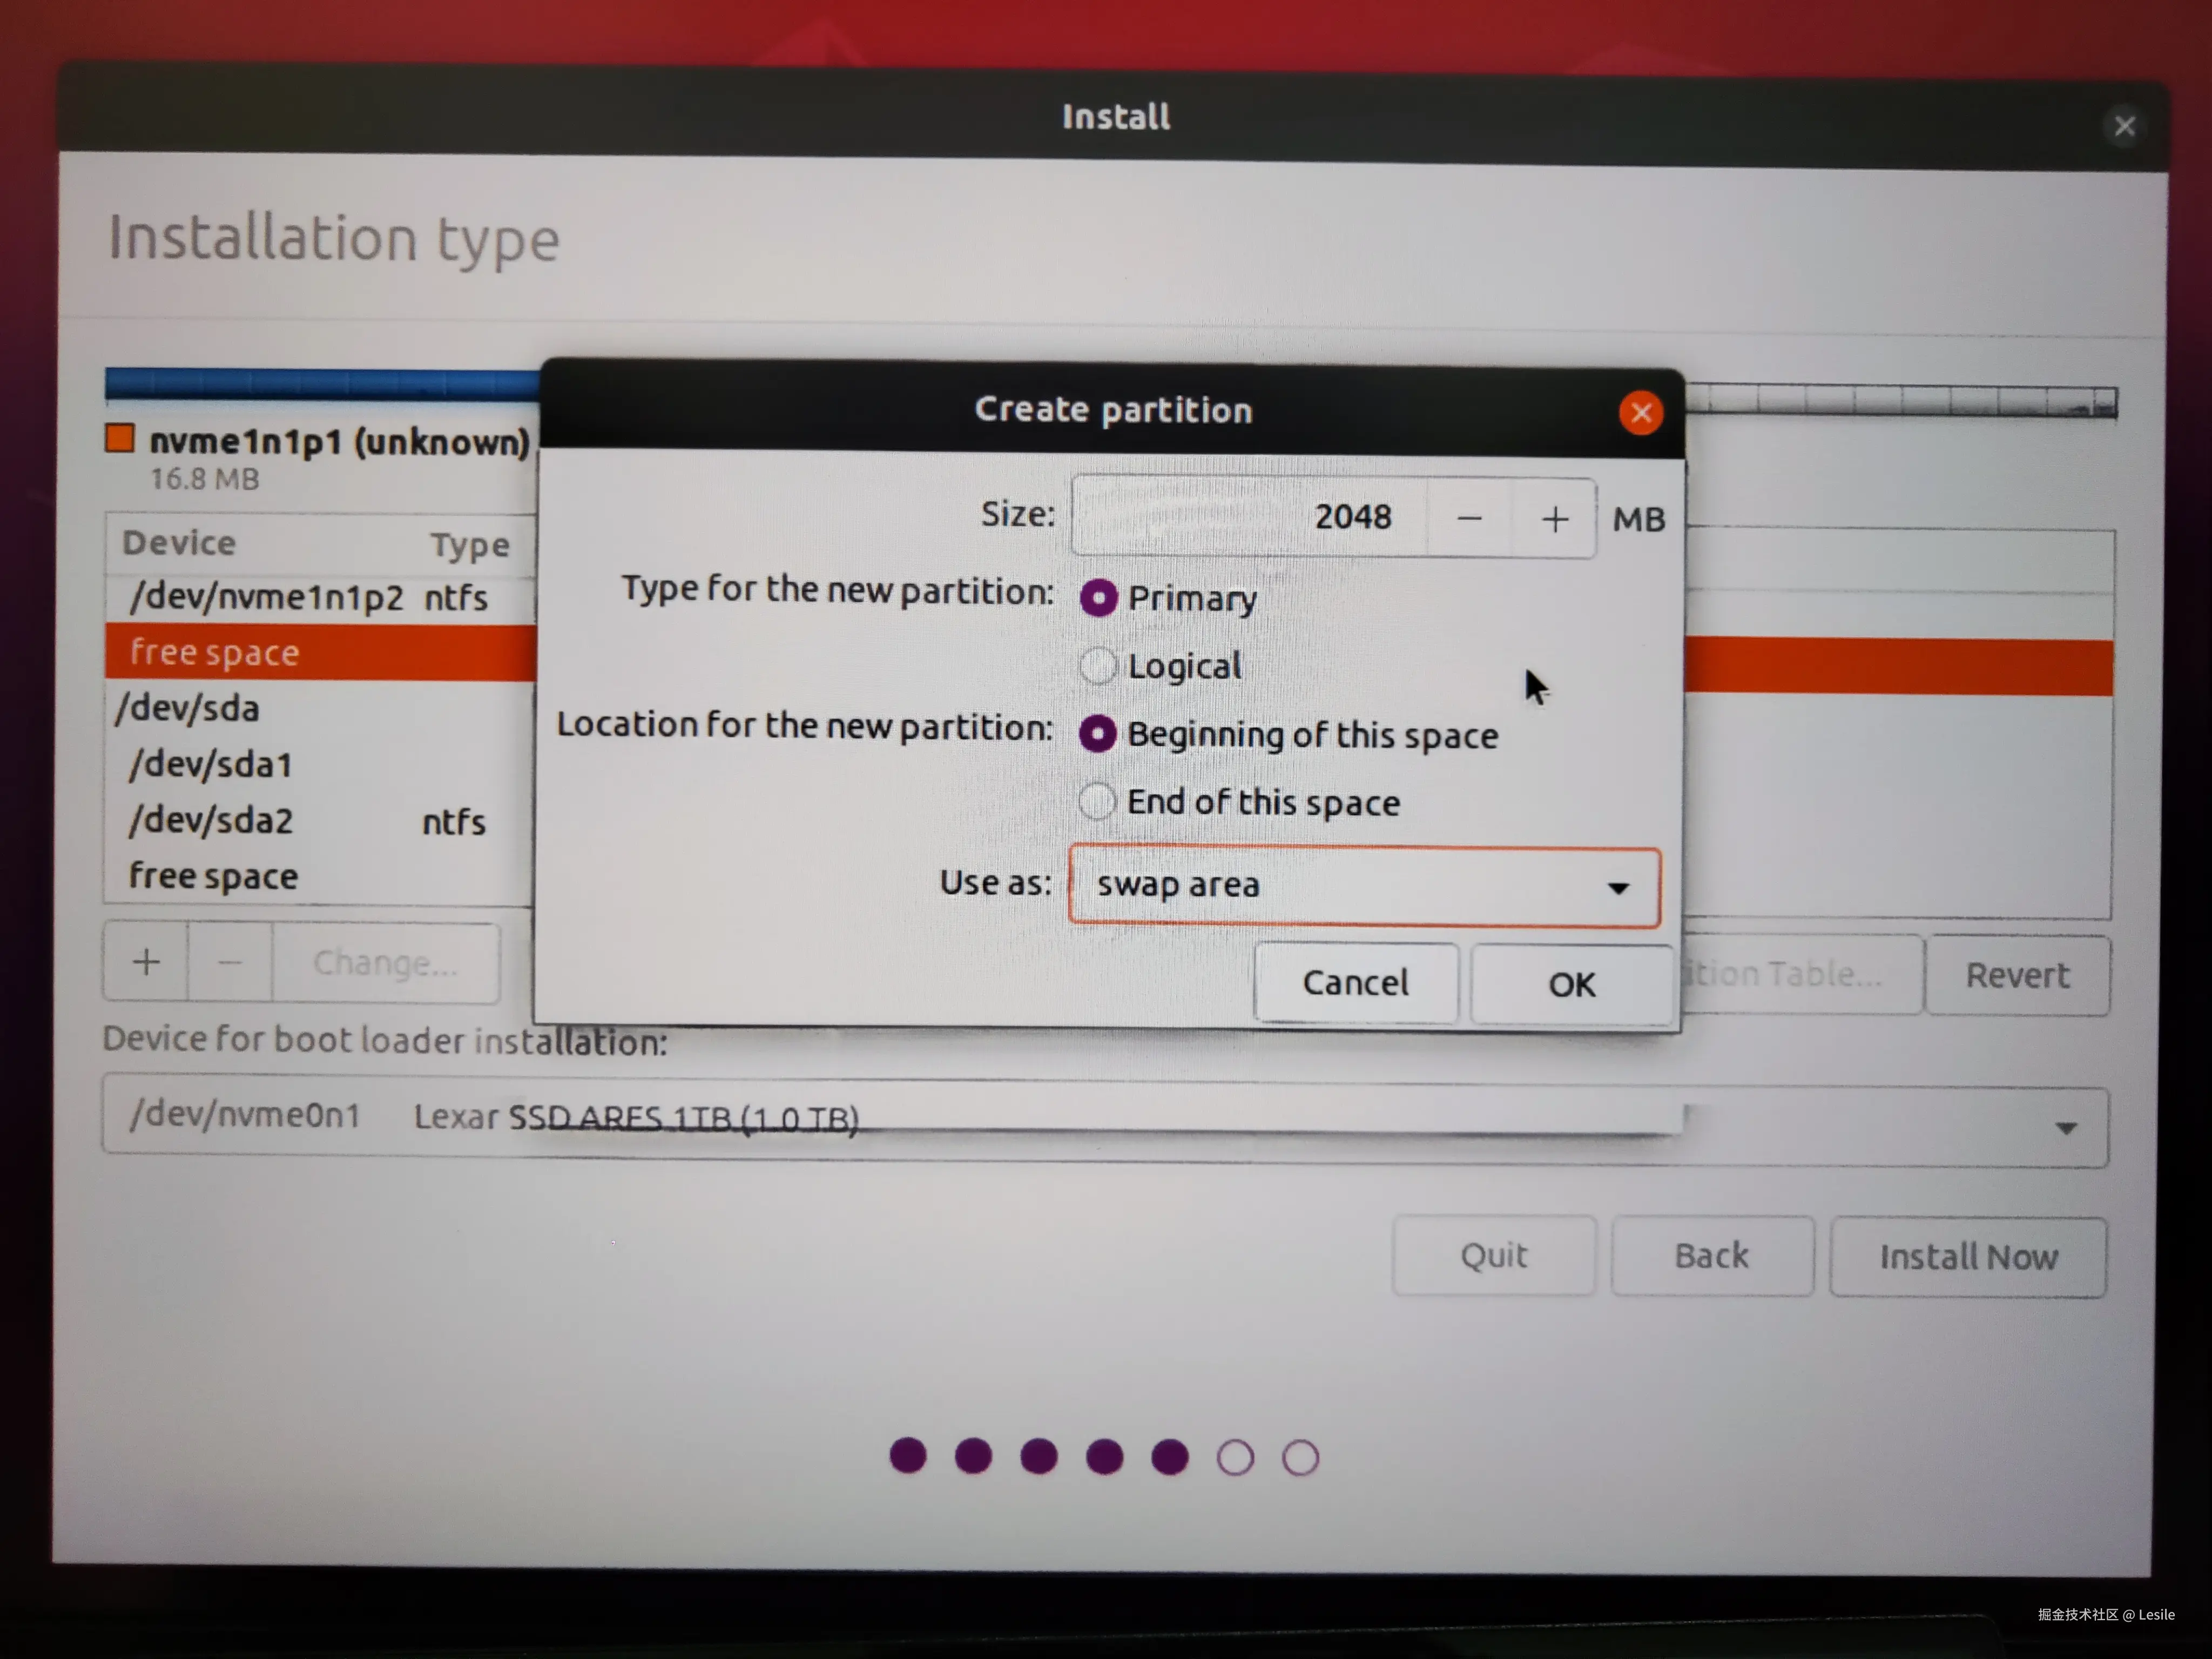Close the Create partition dialog
Viewport: 2212px width, 1659px height.
tap(1640, 413)
